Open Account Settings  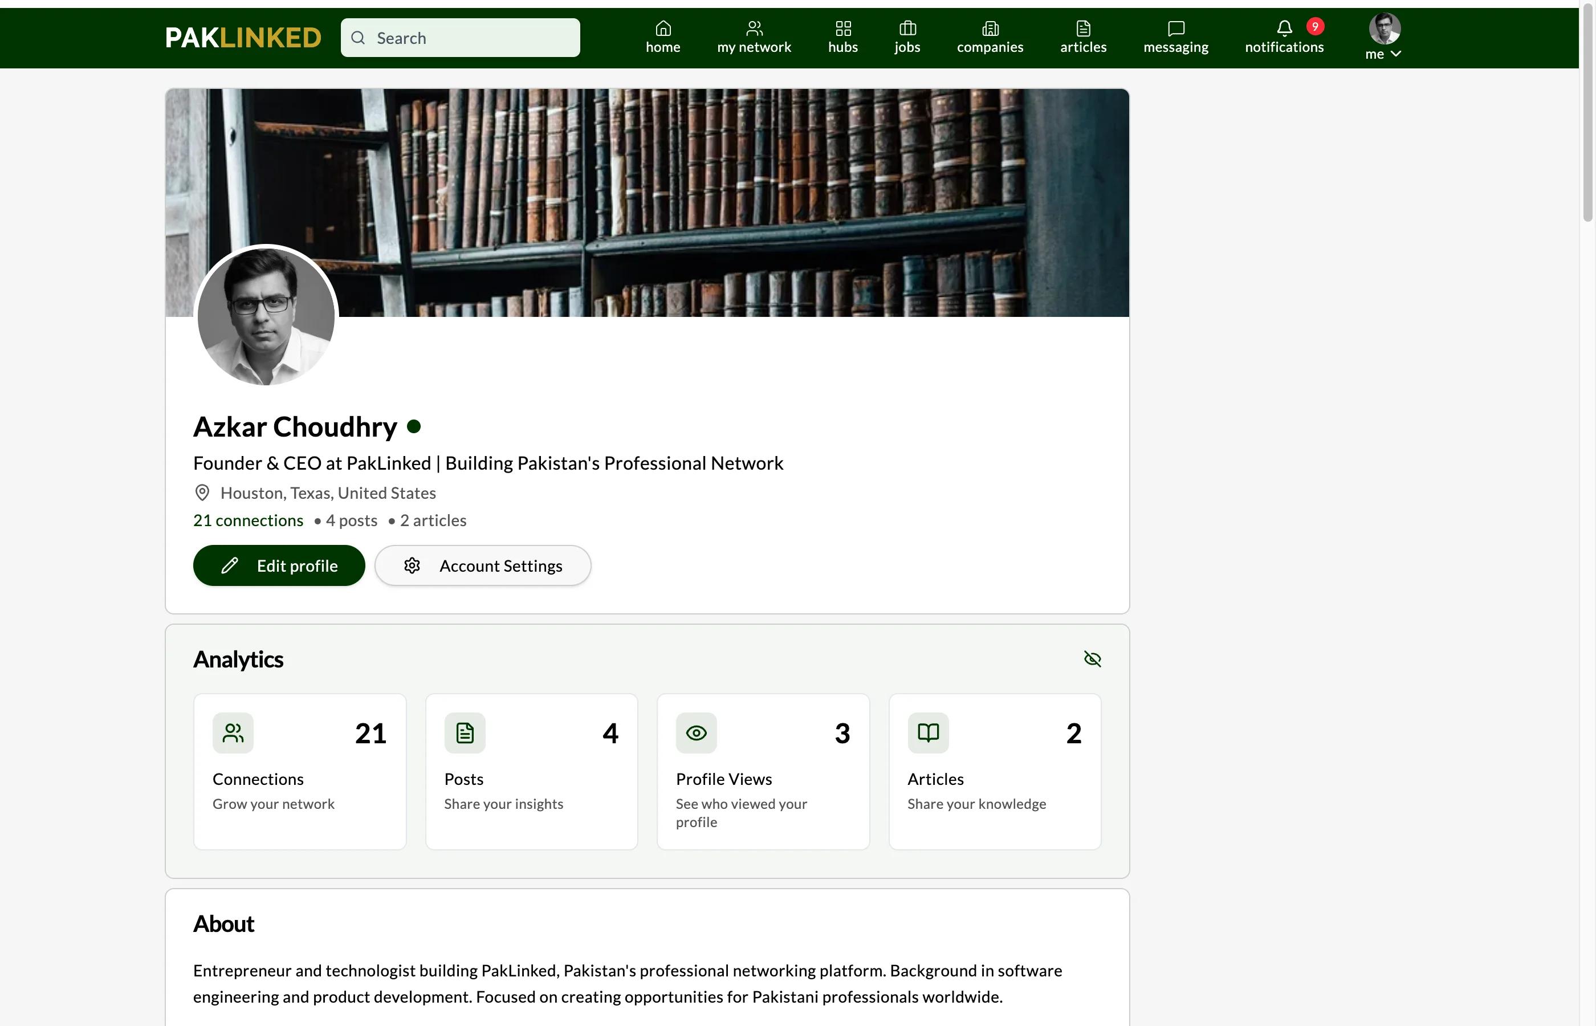482,565
